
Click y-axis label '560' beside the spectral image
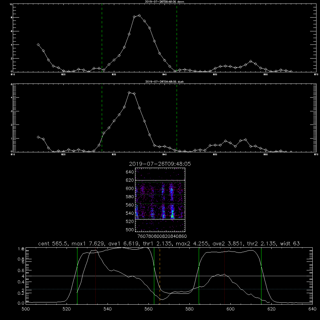pos(130,205)
